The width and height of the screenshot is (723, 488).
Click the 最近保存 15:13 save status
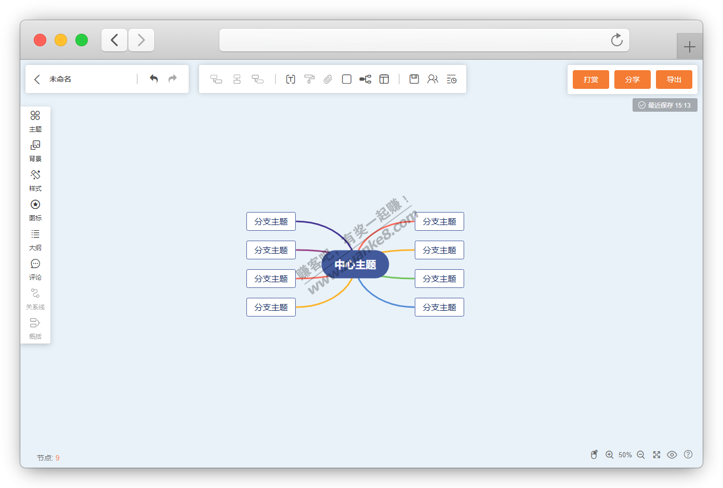(665, 105)
